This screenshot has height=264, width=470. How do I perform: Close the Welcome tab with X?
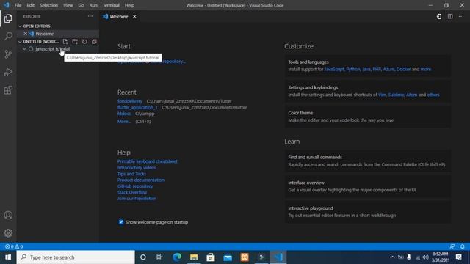[134, 16]
